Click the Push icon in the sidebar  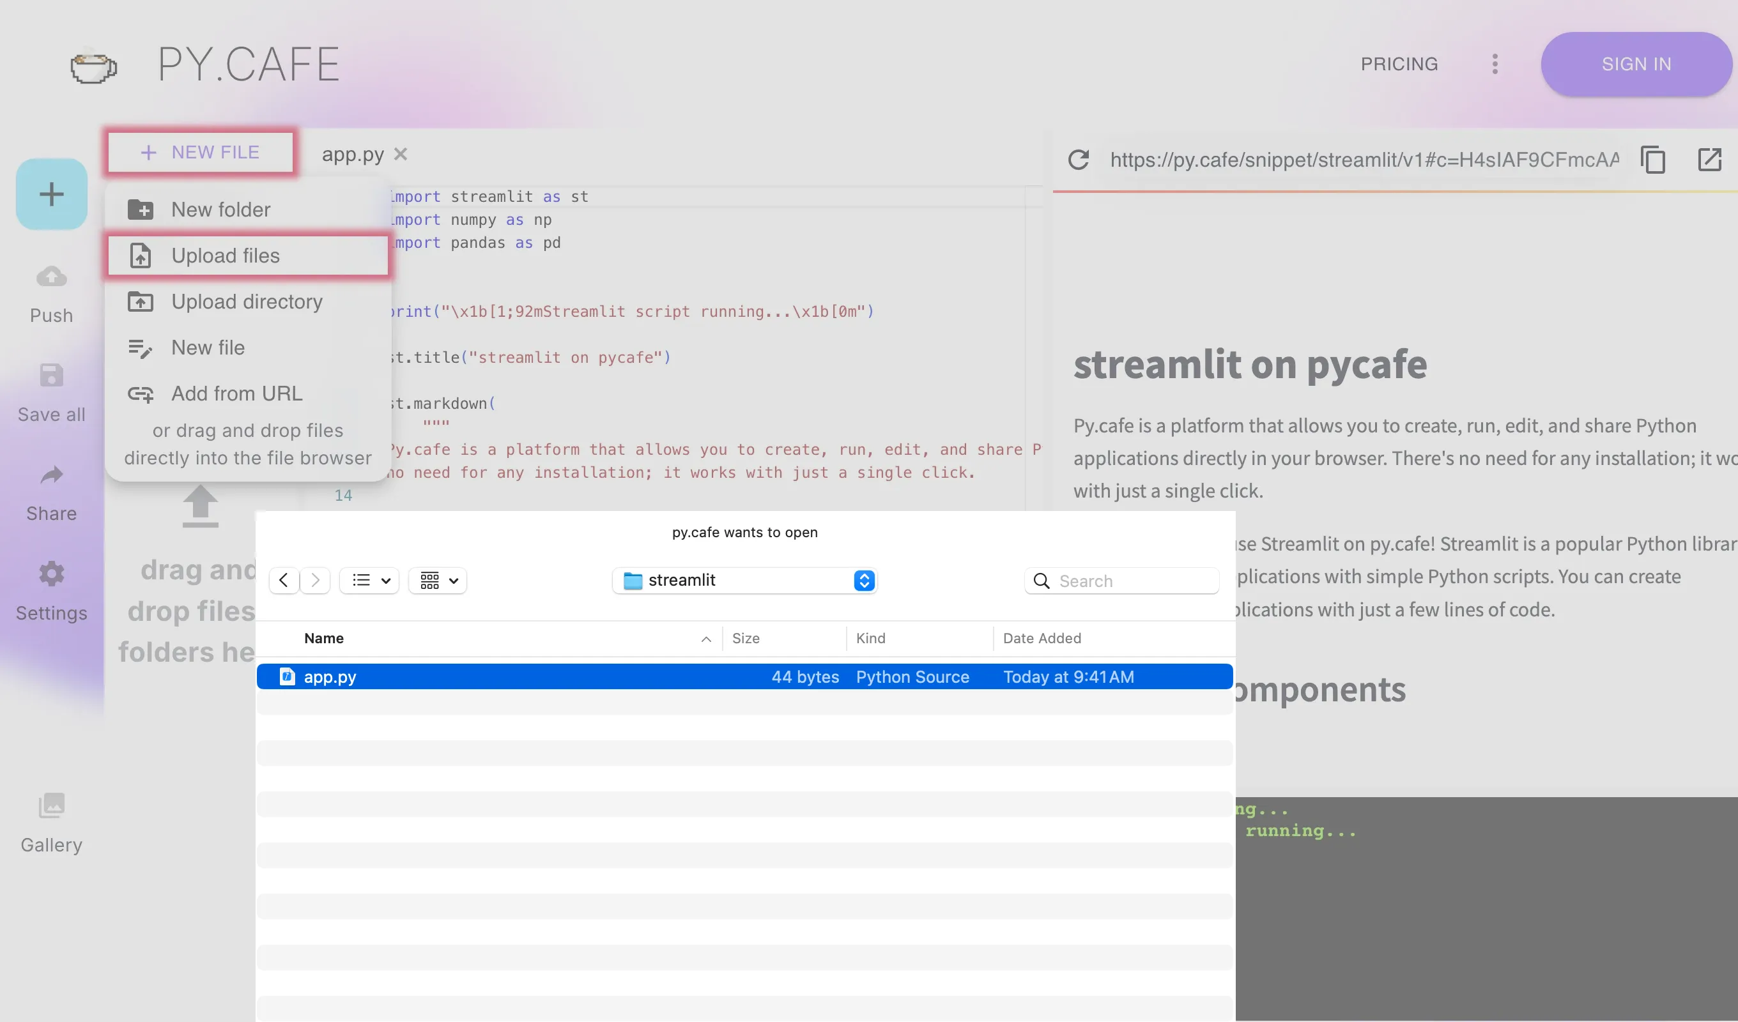click(50, 276)
